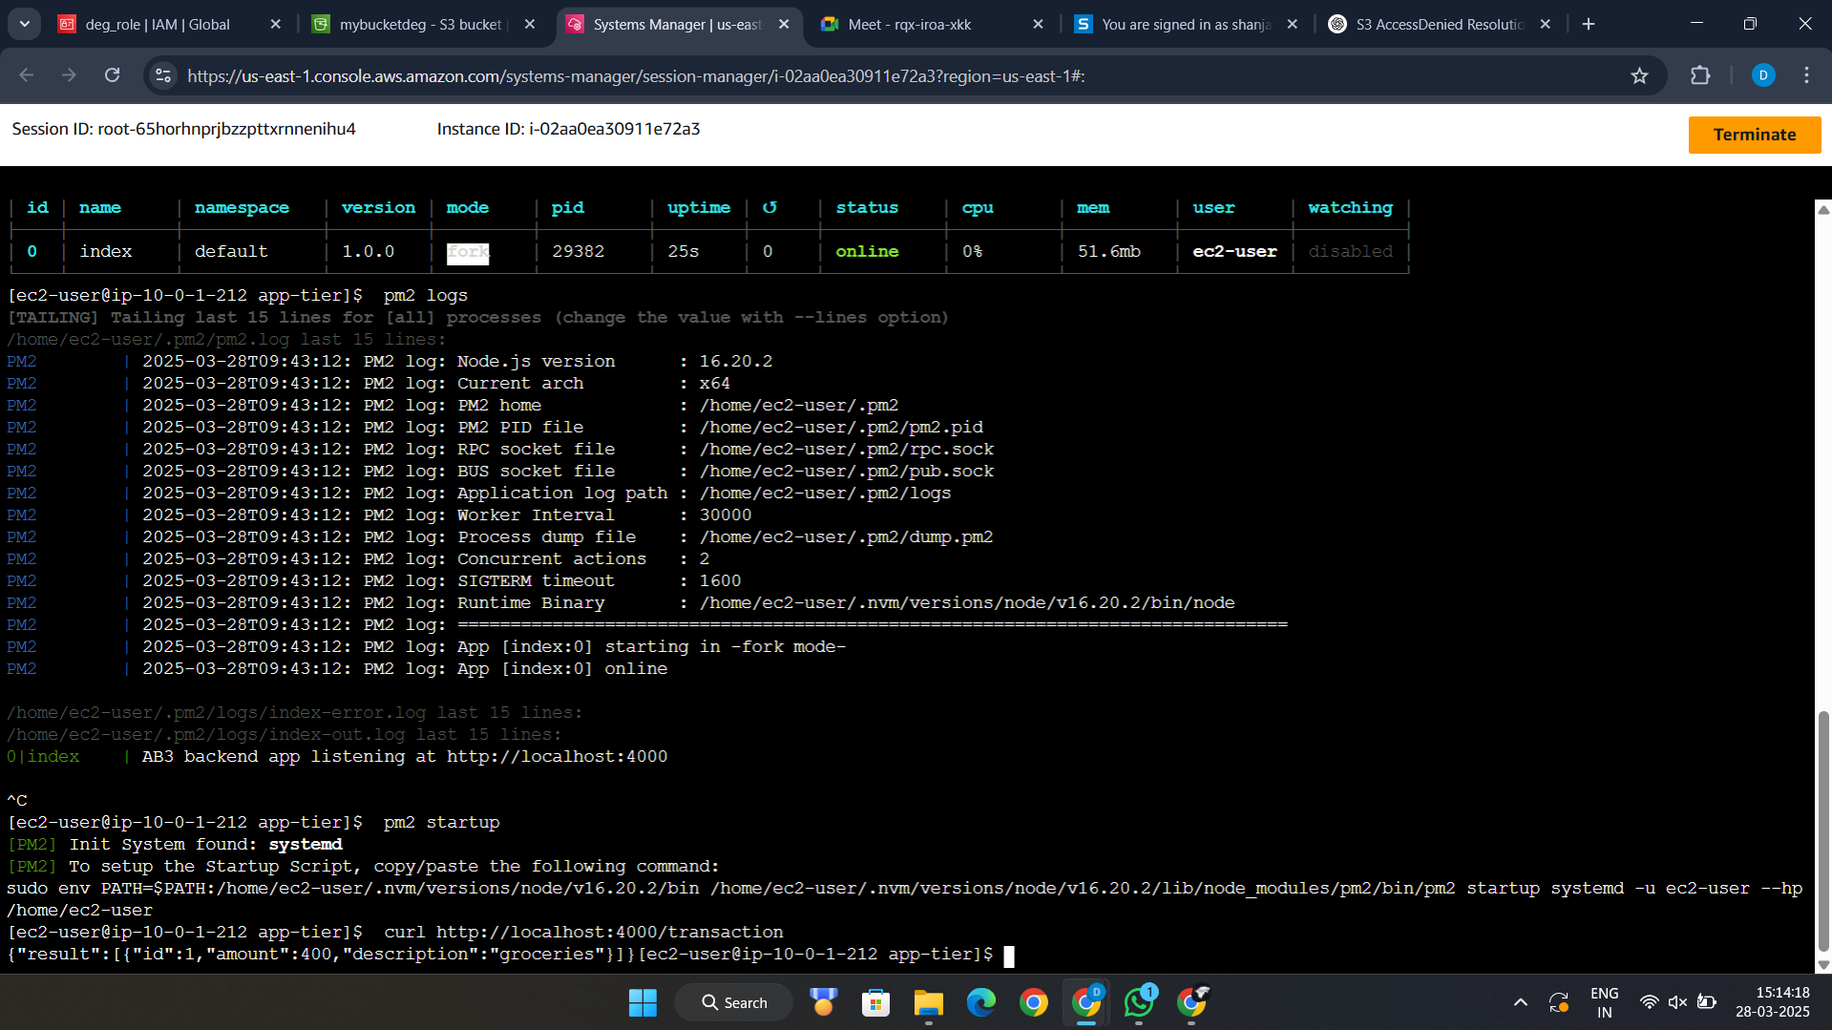Close the 'You are signed in' tab
Viewport: 1832px width, 1030px height.
(x=1292, y=25)
